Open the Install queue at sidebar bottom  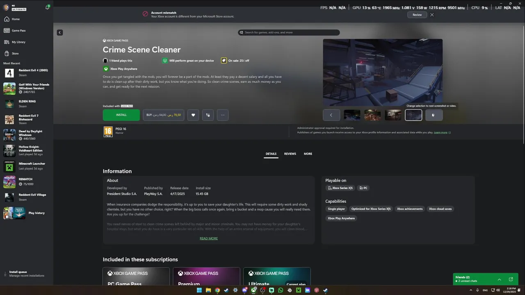27,274
